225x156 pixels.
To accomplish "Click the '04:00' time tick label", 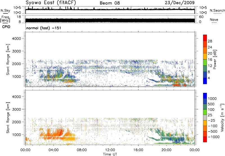I will (x=53, y=150).
